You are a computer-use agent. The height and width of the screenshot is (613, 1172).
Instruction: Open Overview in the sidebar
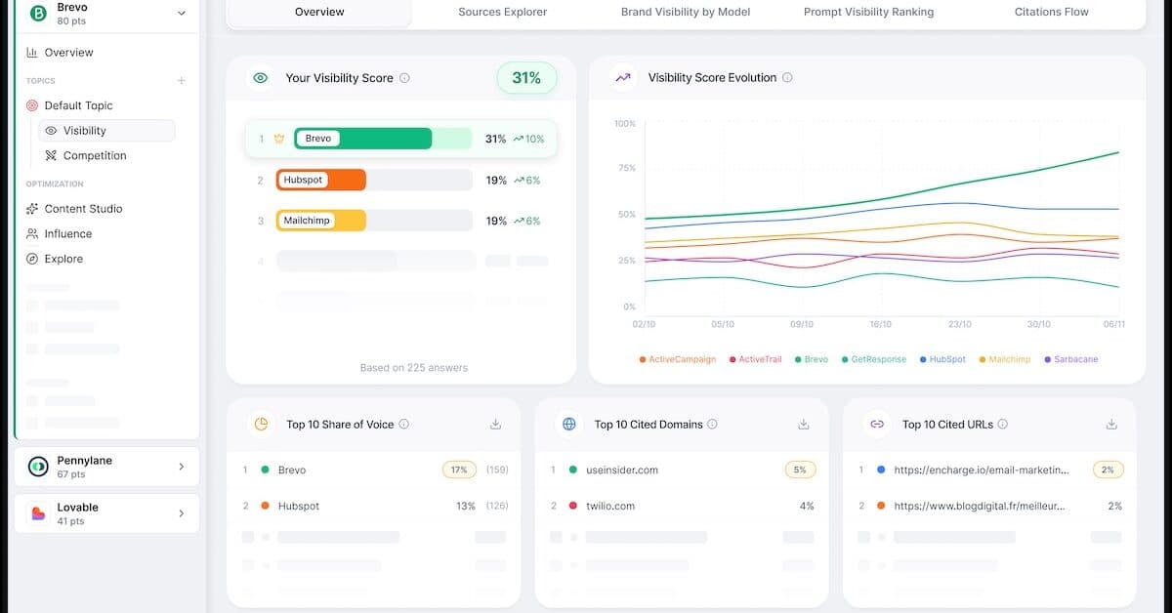[x=69, y=53]
